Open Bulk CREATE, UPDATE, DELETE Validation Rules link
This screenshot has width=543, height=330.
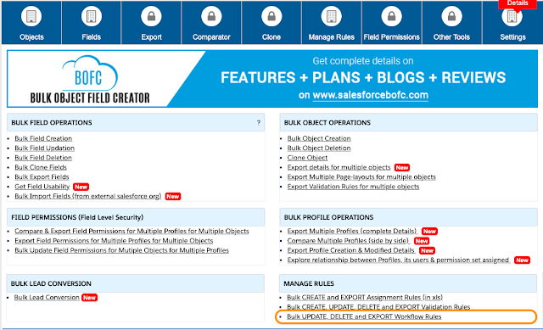pos(378,307)
